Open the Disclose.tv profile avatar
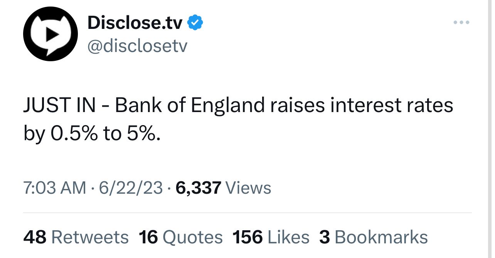Screen dimensions: 495x258 coord(51,34)
